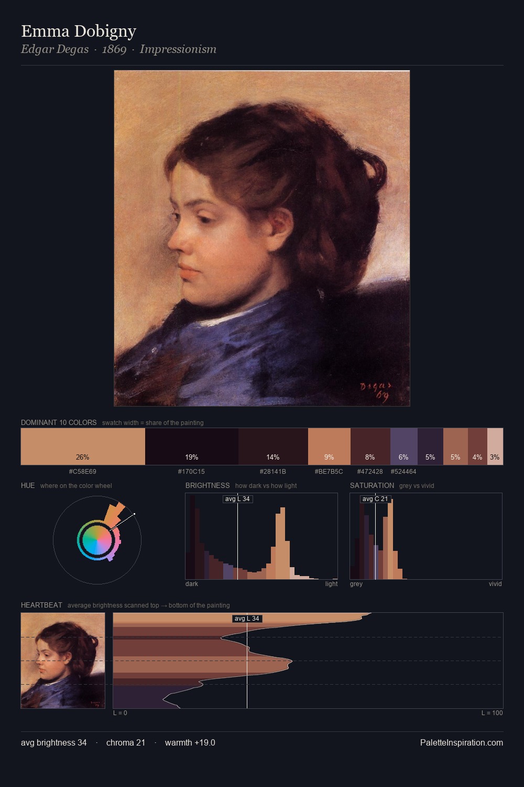The width and height of the screenshot is (524, 787).
Task: Select the 'Edgar Degas' artist name
Action: point(55,49)
